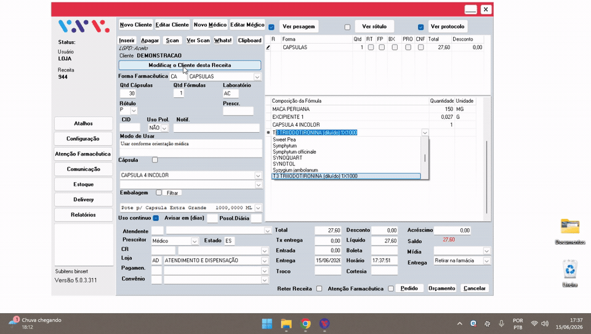Click Novo Cliente button

(135, 25)
